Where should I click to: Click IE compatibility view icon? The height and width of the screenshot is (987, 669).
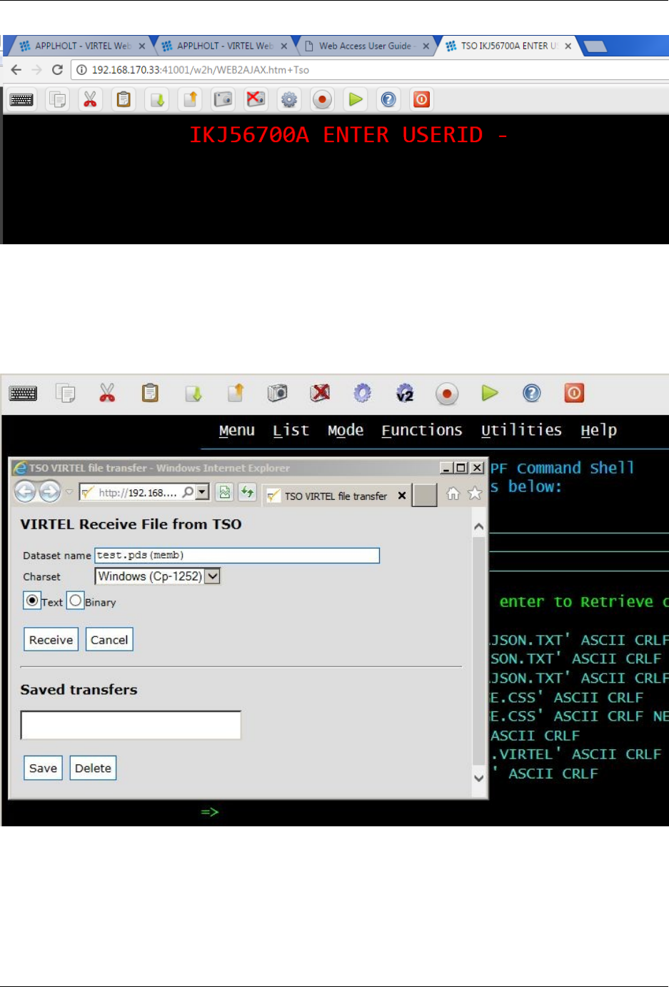coord(224,491)
